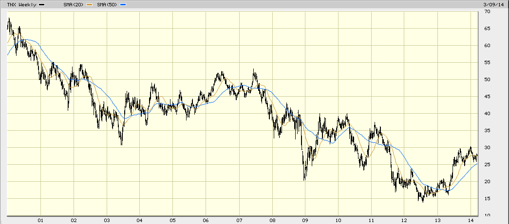Click the 30 price axis label
This screenshot has width=509, height=224.
pyautogui.click(x=487, y=148)
